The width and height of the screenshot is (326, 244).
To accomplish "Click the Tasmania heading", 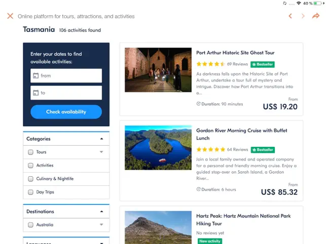I will tap(39, 29).
